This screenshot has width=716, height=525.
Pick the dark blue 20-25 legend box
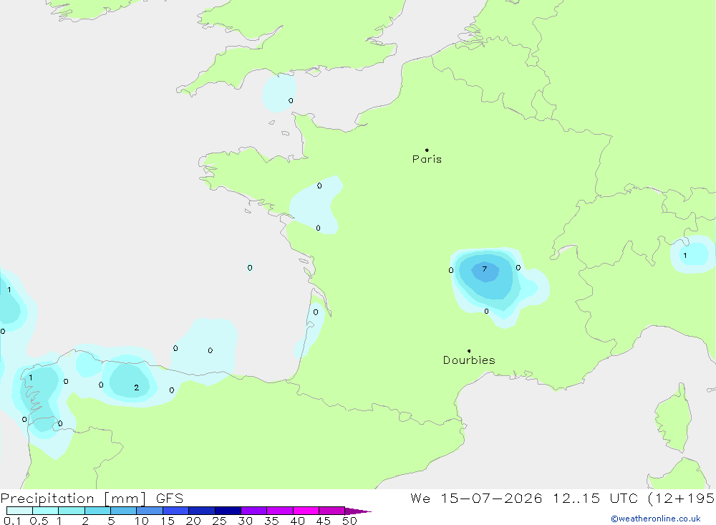[202, 511]
